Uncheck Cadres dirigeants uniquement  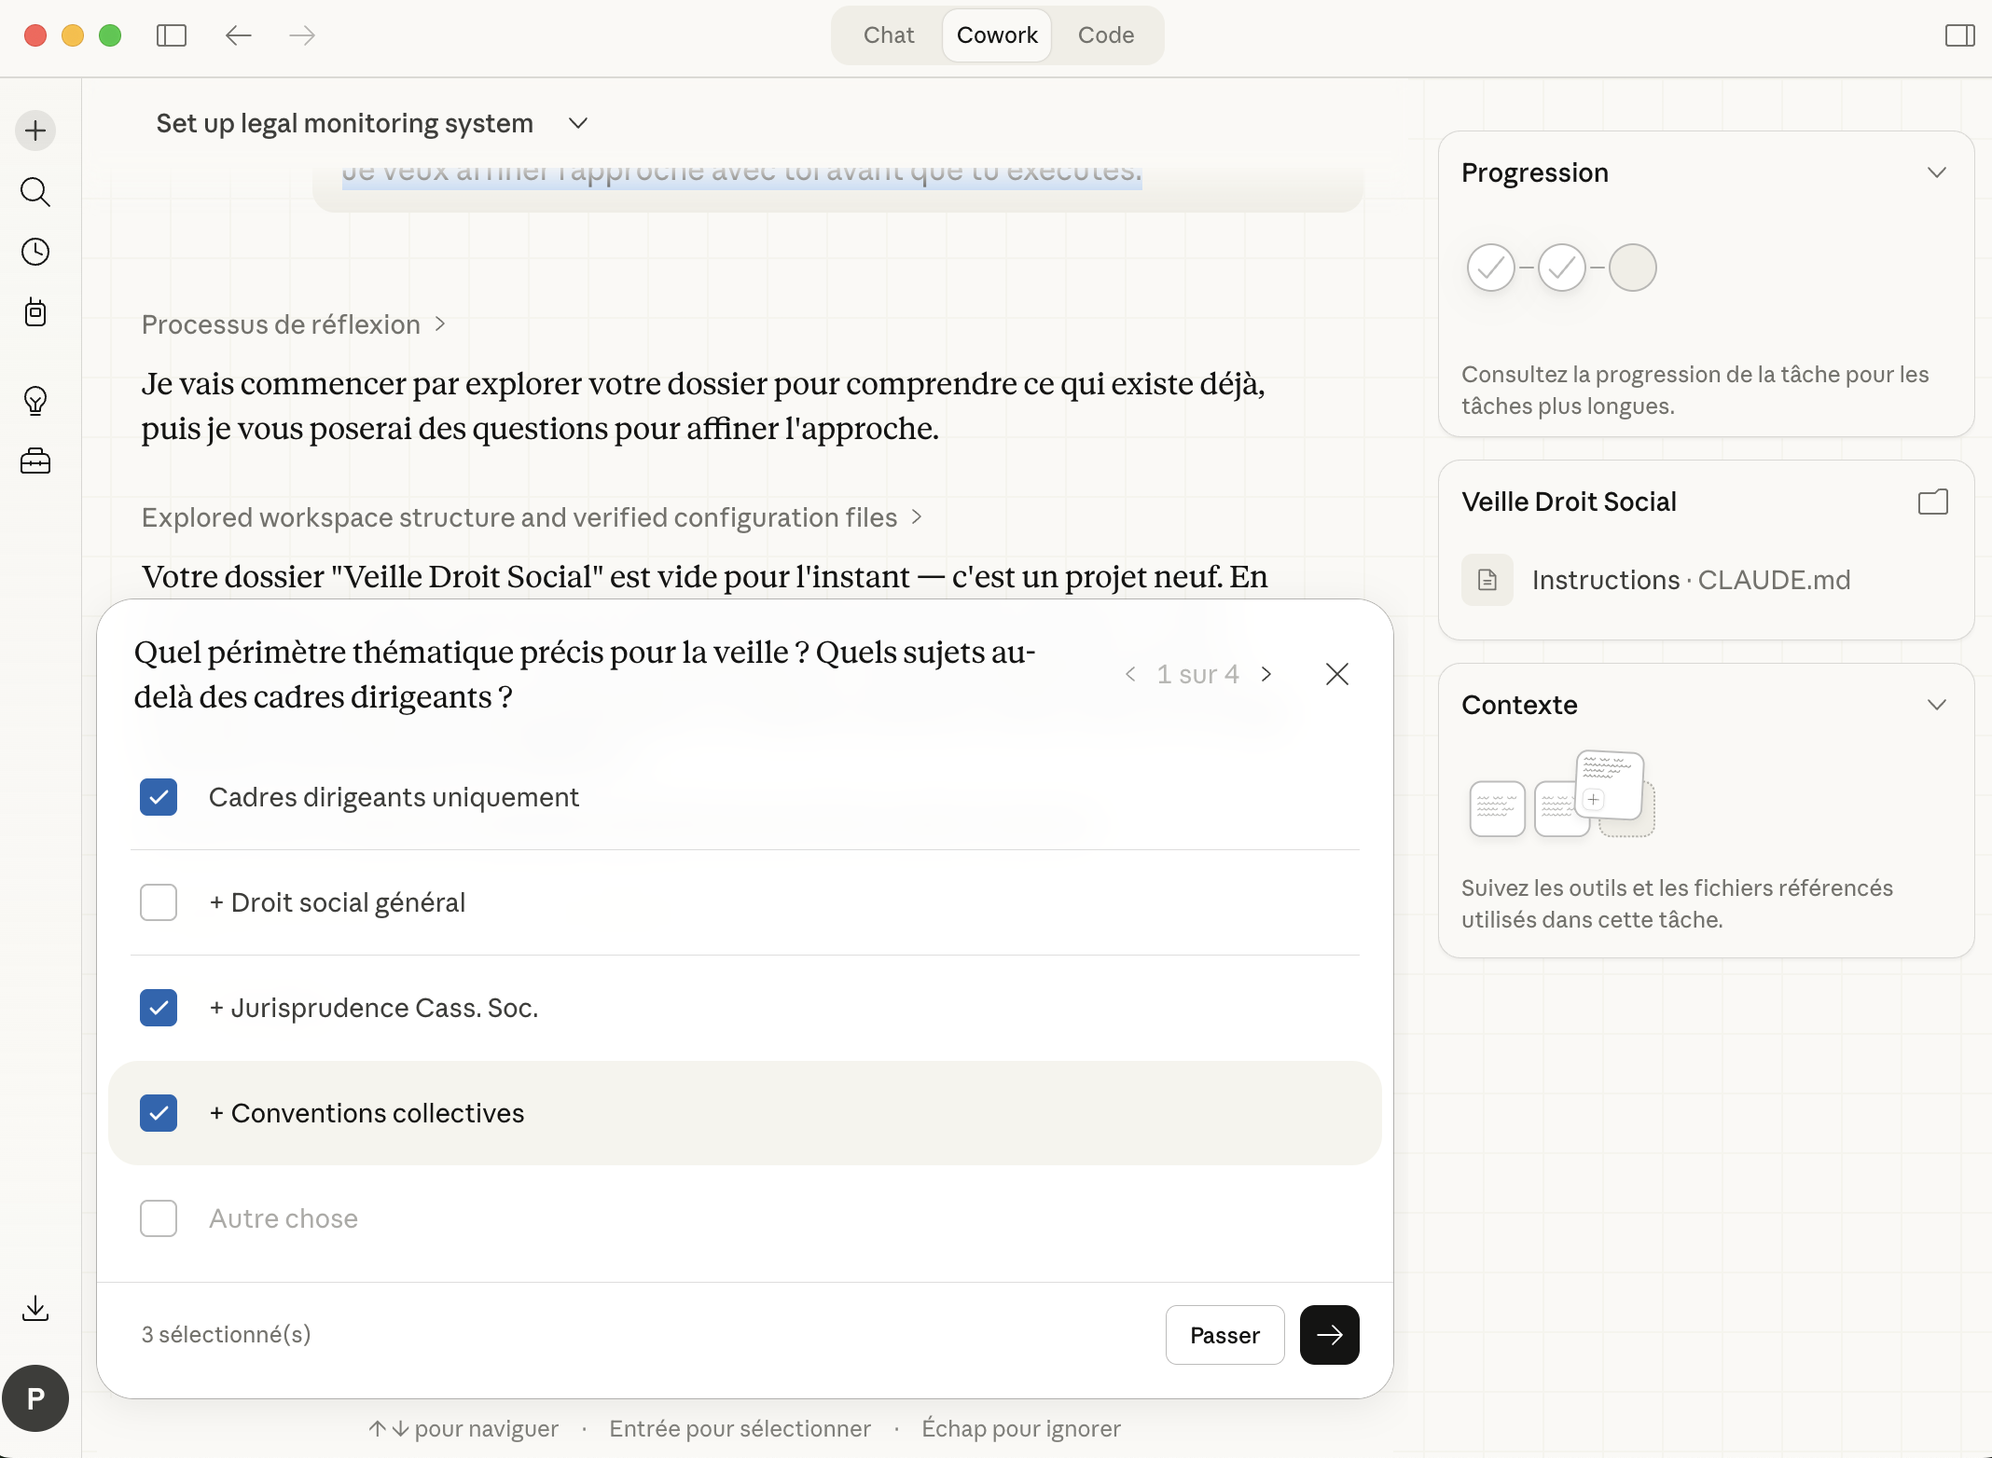point(159,797)
